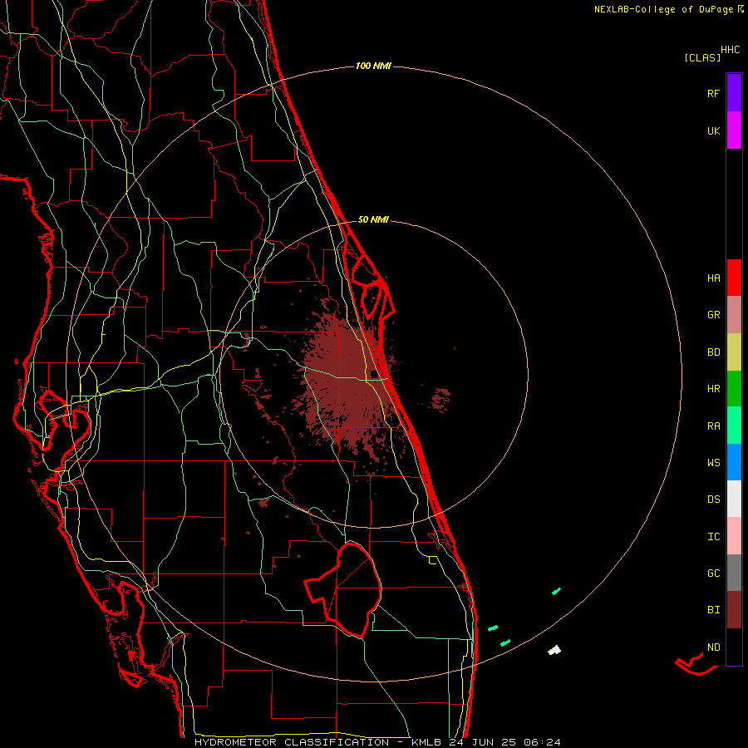The height and width of the screenshot is (748, 748).
Task: Click the WS legend label
Action: point(713,463)
